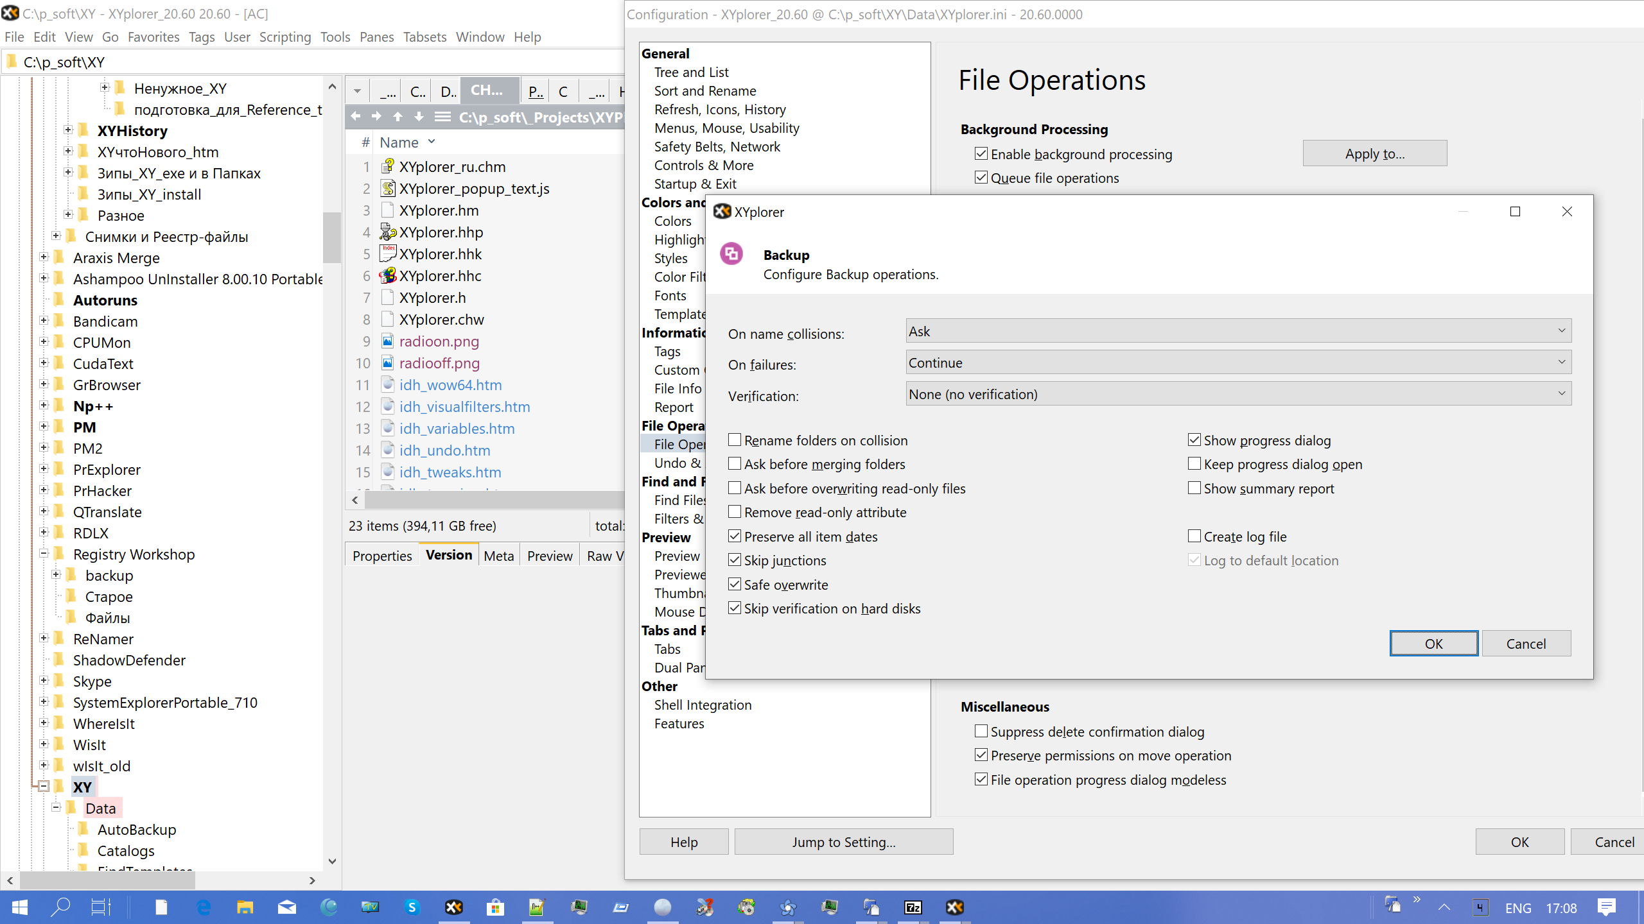Click OK in the Configuration window
The image size is (1644, 924).
click(1519, 842)
